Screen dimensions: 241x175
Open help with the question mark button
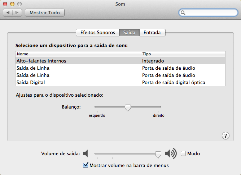225,135
